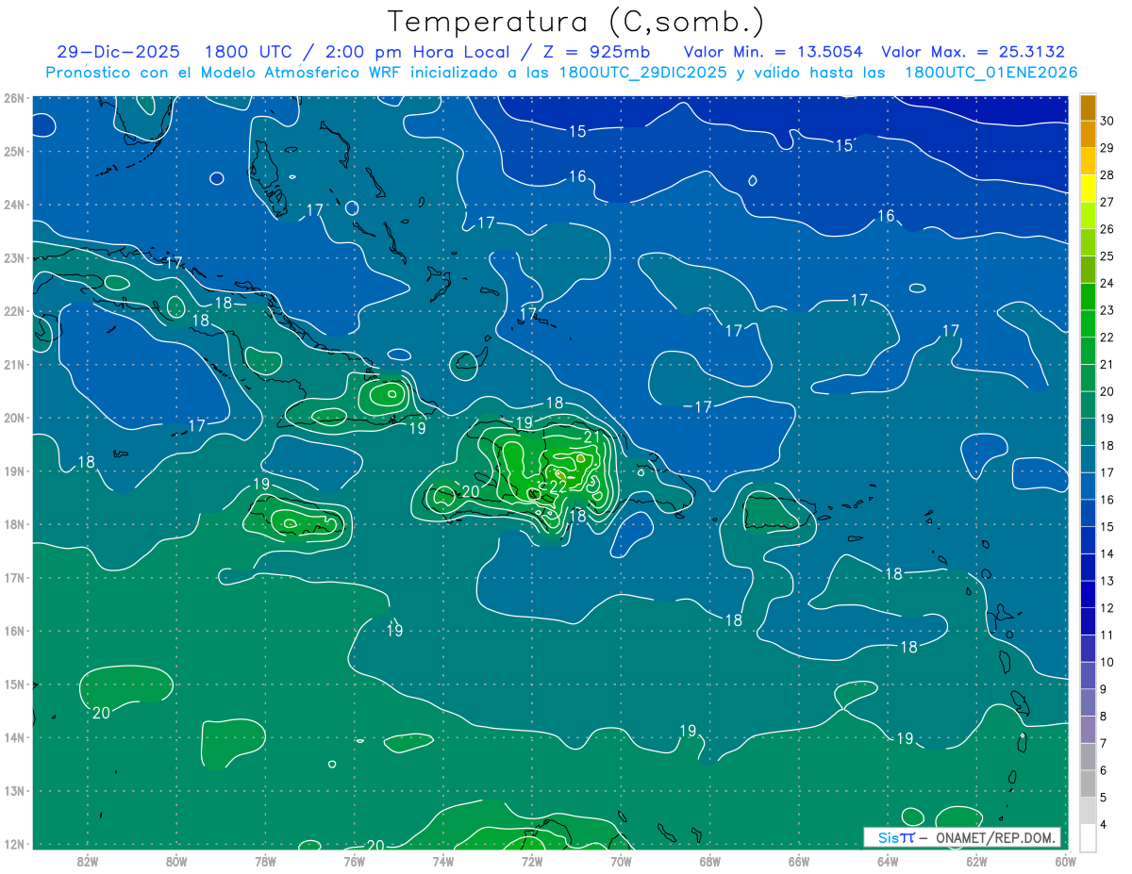Image resolution: width=1132 pixels, height=874 pixels.
Task: Click the '20N' latitude axis label
Action: tap(13, 418)
